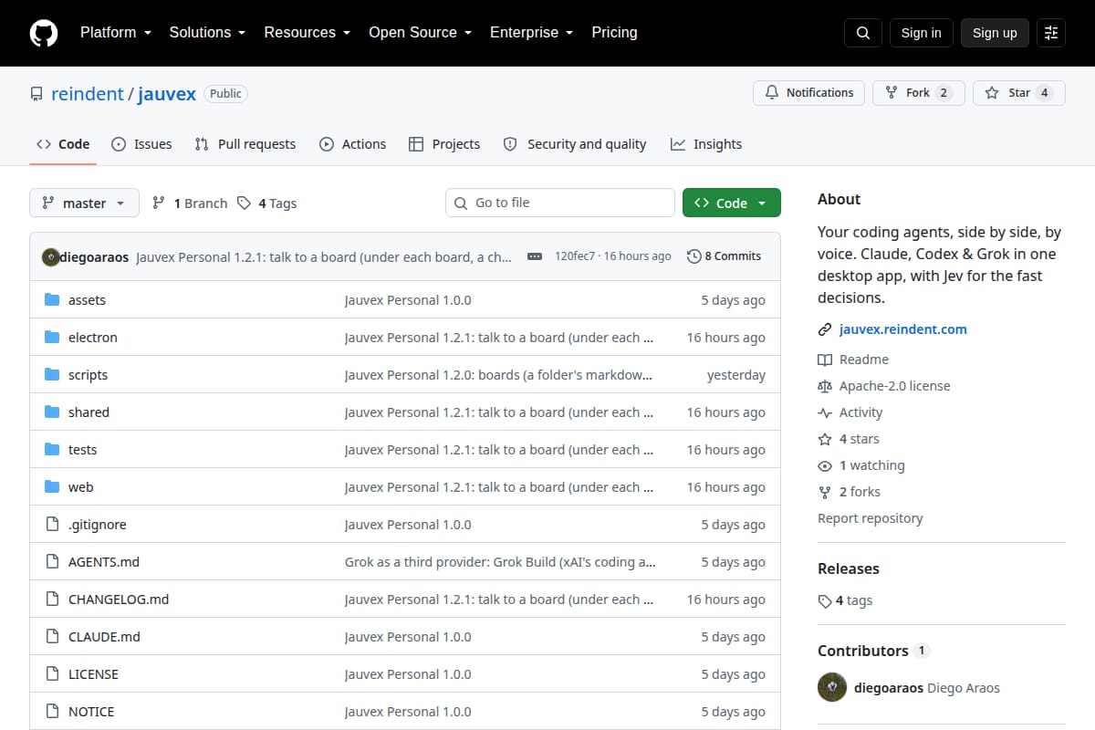Image resolution: width=1095 pixels, height=730 pixels.
Task: Open the 1 Branch link
Action: coord(189,203)
